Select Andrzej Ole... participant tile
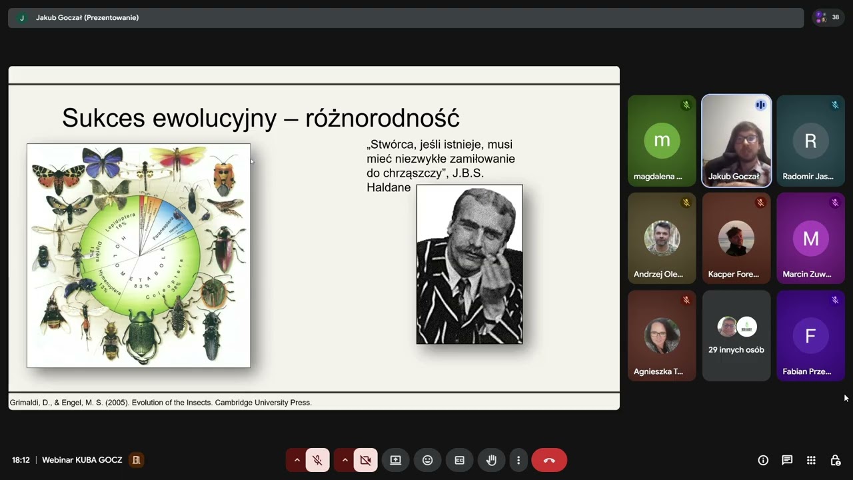The height and width of the screenshot is (480, 853). point(662,238)
